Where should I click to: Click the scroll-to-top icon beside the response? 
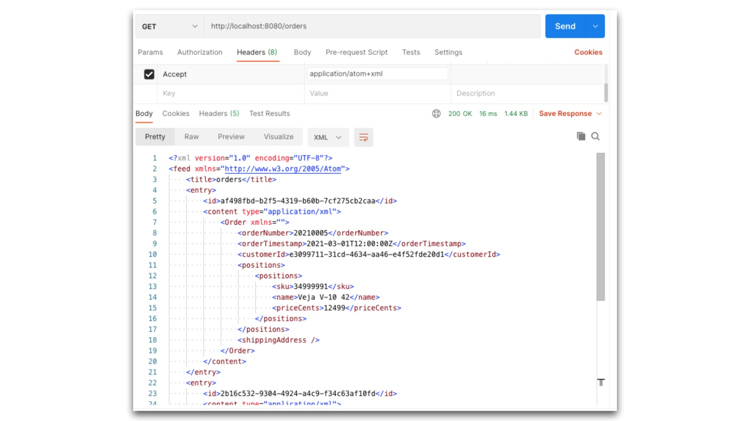(601, 382)
